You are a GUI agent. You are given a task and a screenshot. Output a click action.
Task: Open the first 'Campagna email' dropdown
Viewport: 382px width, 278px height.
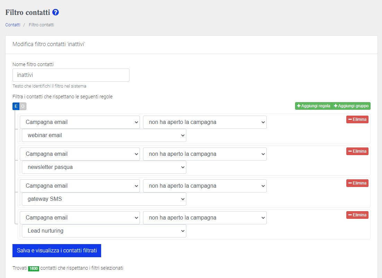coord(80,122)
